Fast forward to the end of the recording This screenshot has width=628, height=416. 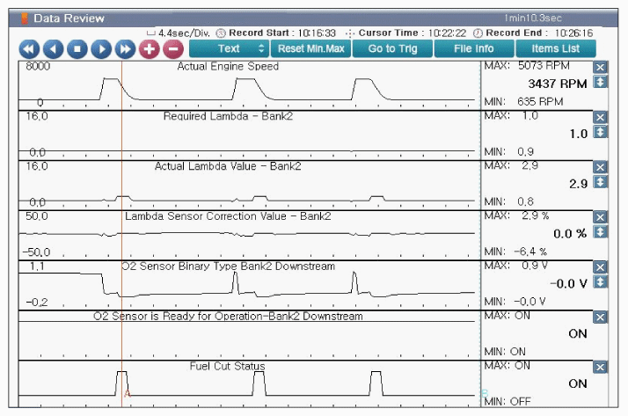124,49
